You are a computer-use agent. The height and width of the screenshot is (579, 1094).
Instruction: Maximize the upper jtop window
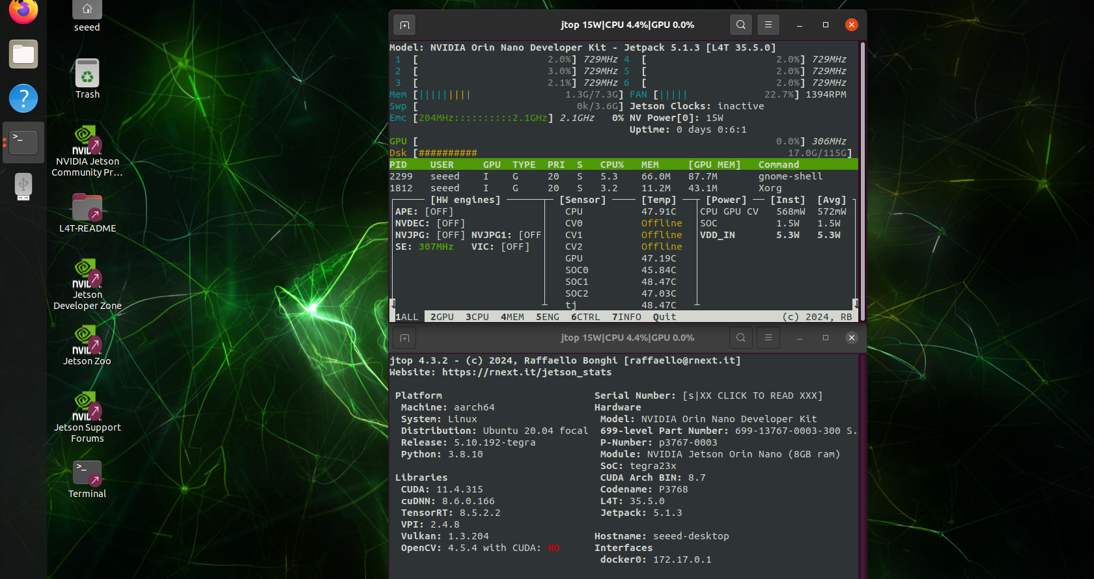coord(826,25)
